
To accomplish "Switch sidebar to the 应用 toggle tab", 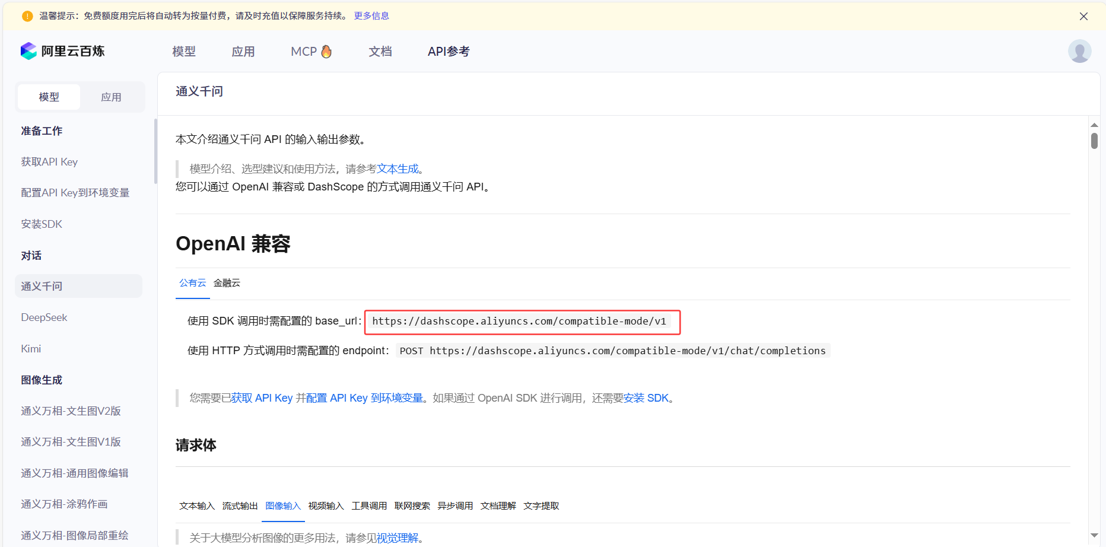I will click(111, 97).
